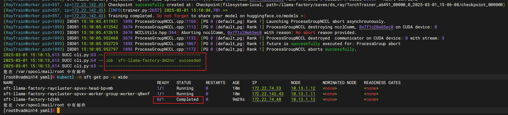Click IP link 172.22.142.43 in pod table
This screenshot has height=115, width=508.
tap(268, 94)
